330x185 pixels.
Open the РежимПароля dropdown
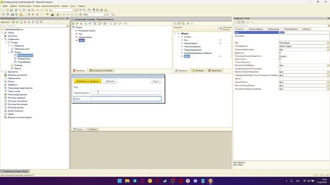tap(328, 82)
